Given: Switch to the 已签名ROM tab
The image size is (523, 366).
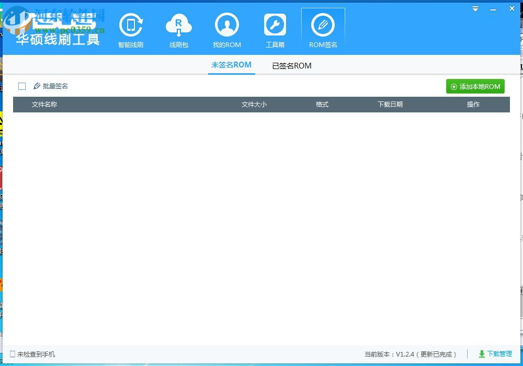Looking at the screenshot, I should tap(291, 66).
